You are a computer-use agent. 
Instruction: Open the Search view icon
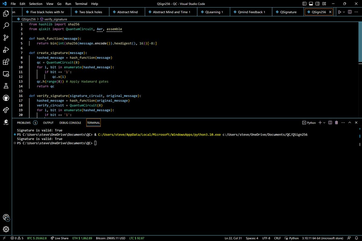click(x=6, y=26)
